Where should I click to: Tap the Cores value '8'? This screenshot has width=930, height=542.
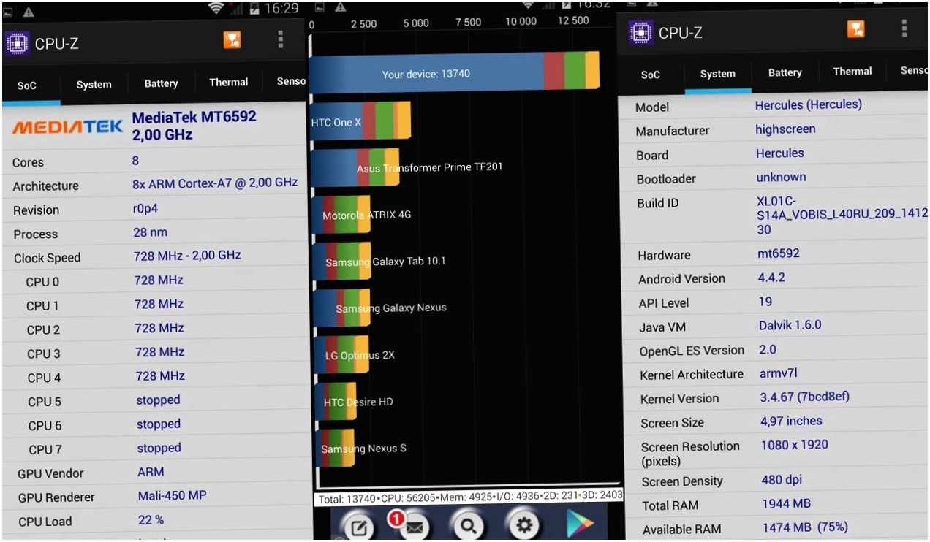(135, 161)
